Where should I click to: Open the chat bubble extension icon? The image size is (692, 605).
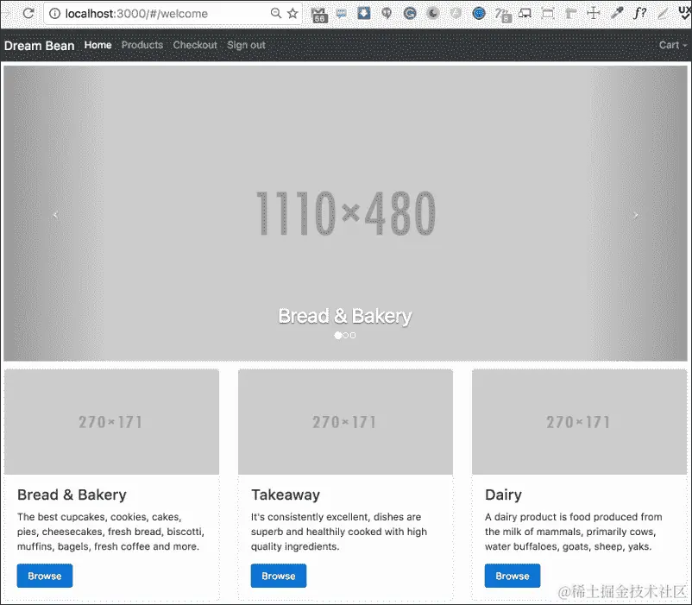(341, 14)
